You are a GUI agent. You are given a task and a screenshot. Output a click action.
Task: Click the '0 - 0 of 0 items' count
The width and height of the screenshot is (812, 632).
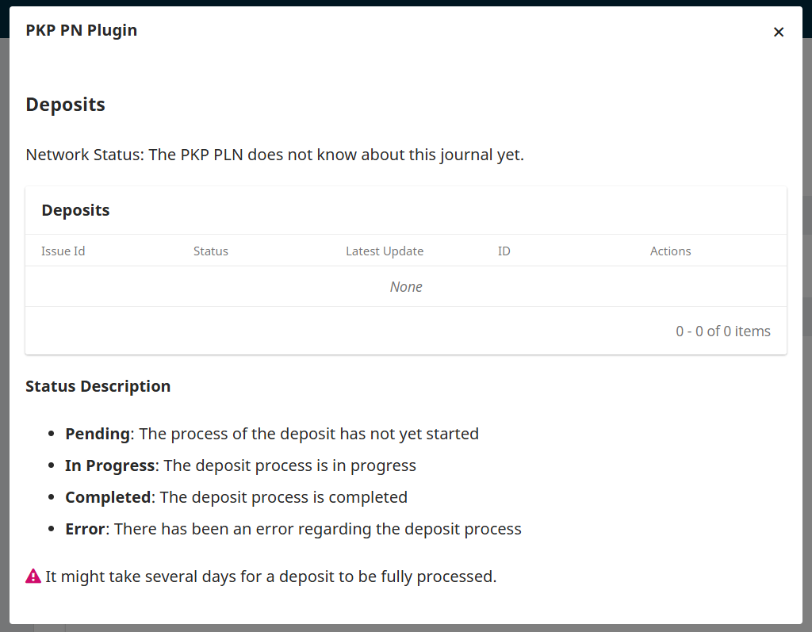(x=723, y=331)
